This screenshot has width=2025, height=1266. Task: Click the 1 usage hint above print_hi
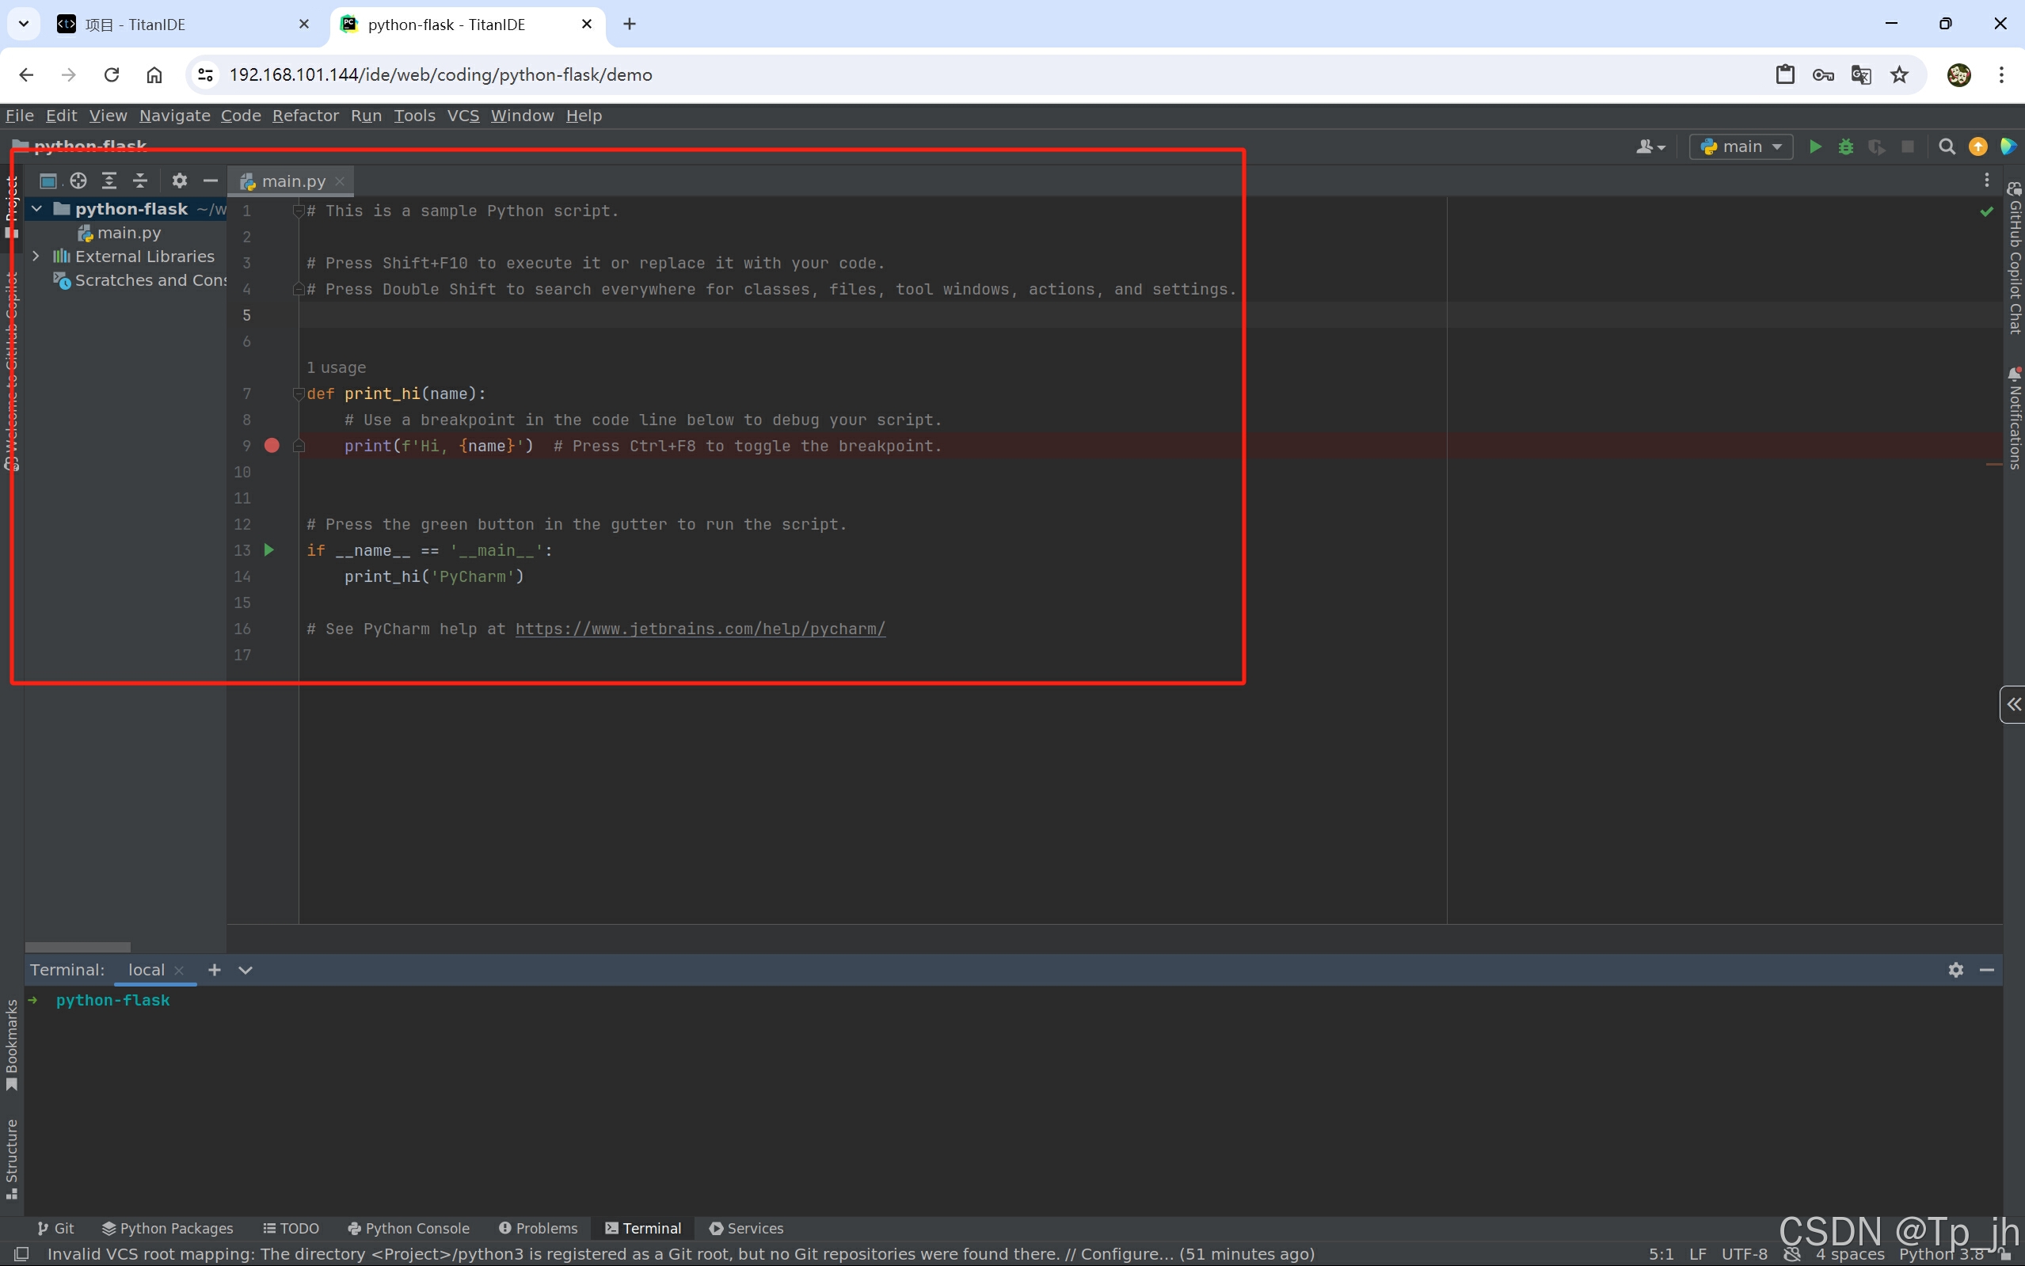(336, 367)
